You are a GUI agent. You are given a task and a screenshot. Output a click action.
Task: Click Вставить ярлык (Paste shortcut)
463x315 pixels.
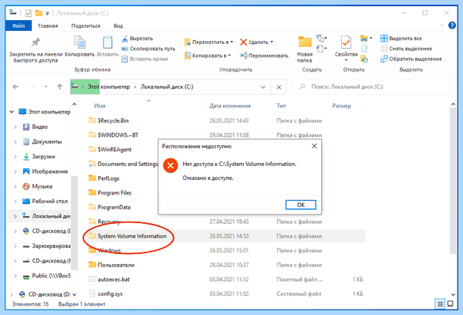click(x=145, y=59)
